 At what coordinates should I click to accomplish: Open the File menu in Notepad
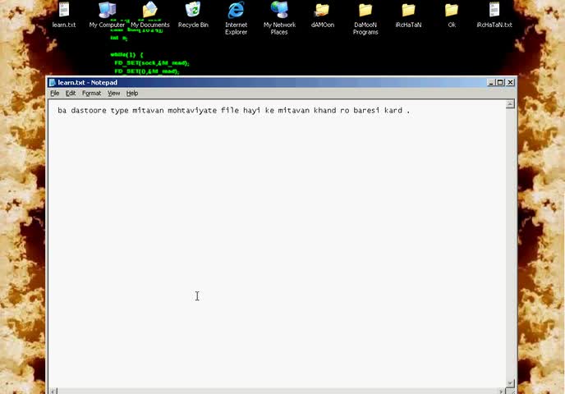55,94
